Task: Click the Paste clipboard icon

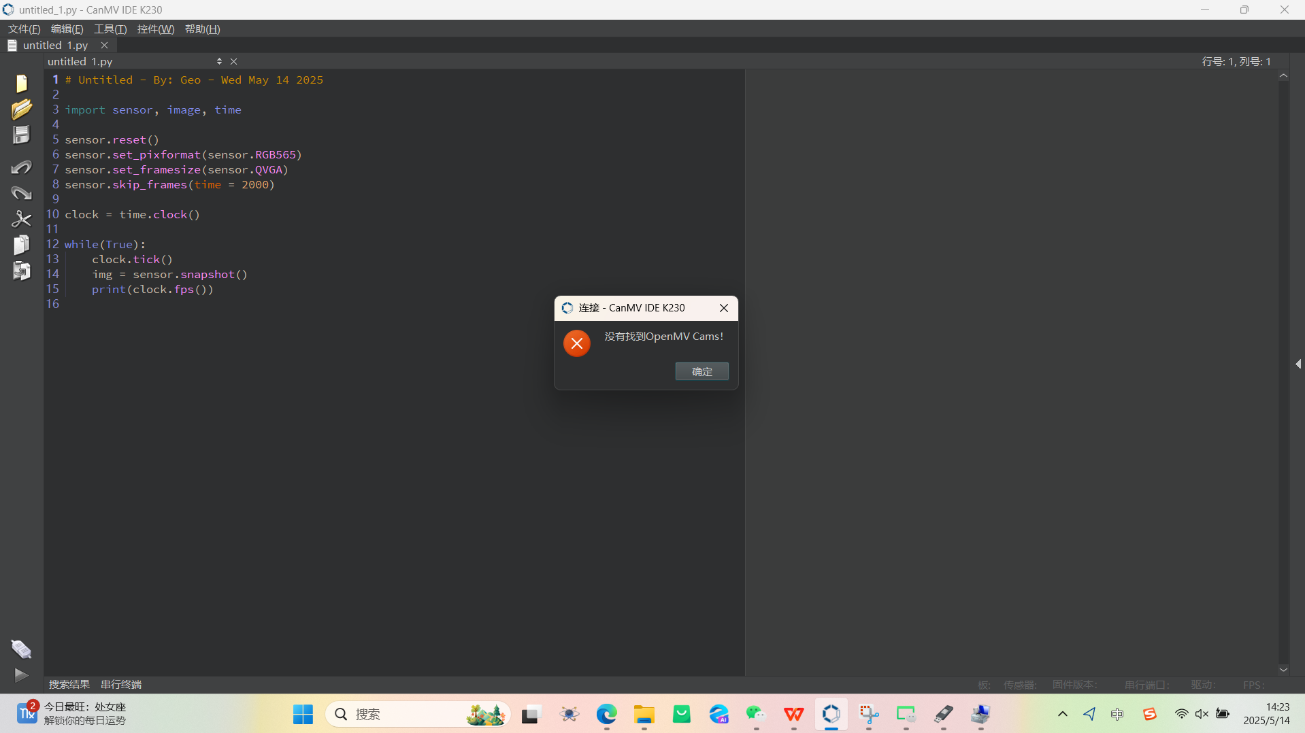Action: pos(21,271)
